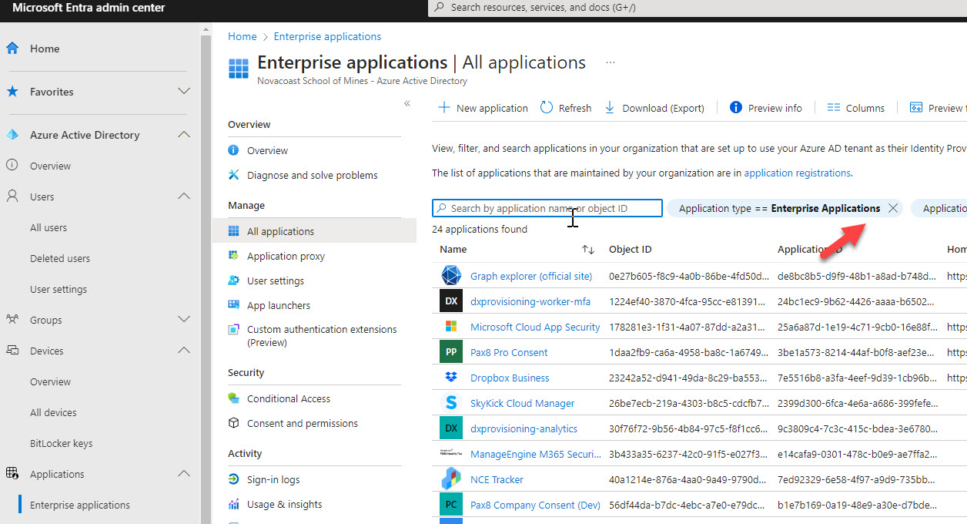Open the Columns chooser

tap(855, 108)
